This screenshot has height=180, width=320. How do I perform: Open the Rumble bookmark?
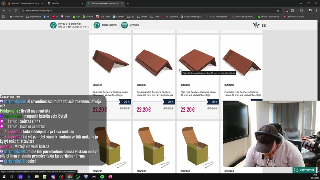(88, 17)
